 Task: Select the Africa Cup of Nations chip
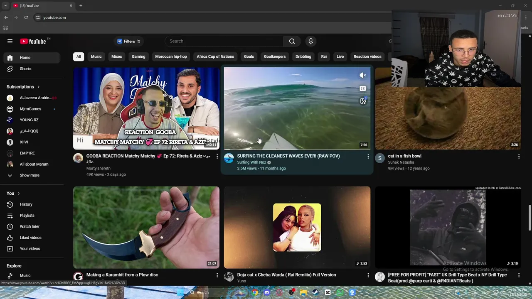point(215,56)
